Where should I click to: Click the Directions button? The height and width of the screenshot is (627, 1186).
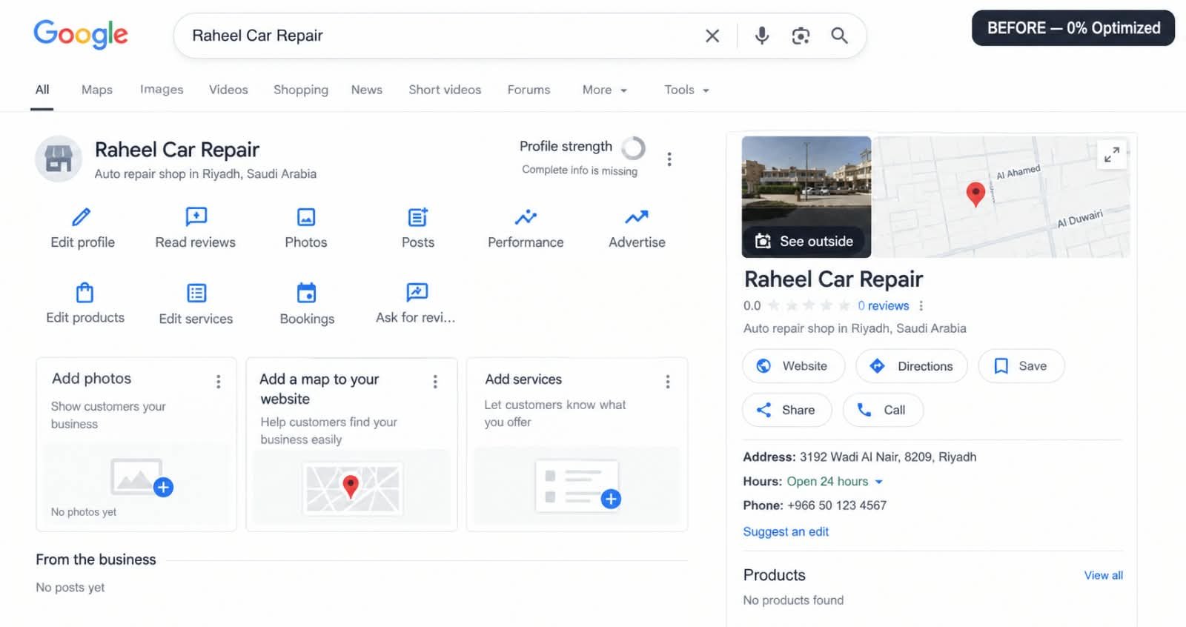pyautogui.click(x=912, y=366)
